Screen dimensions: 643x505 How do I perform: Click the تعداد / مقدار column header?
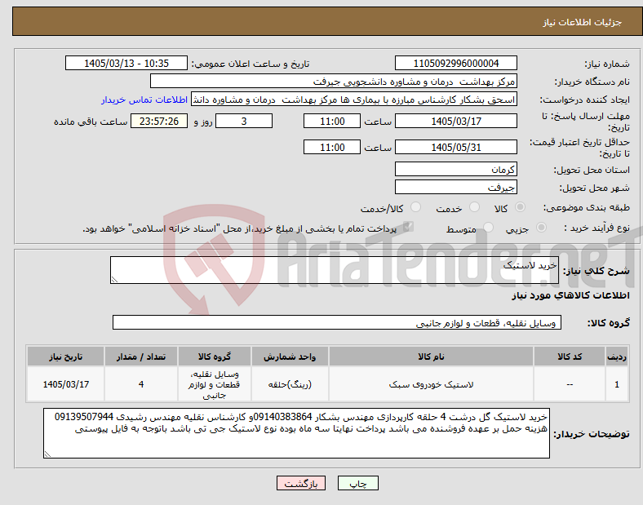point(141,357)
